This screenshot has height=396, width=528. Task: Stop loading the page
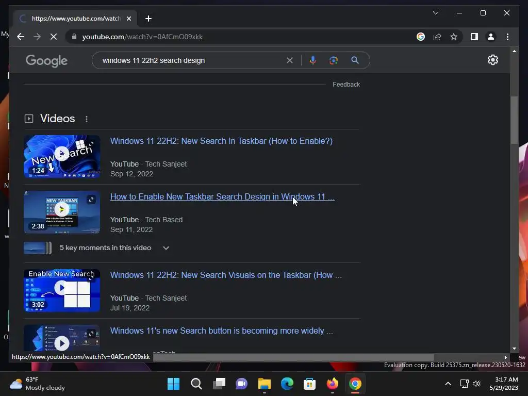[54, 37]
